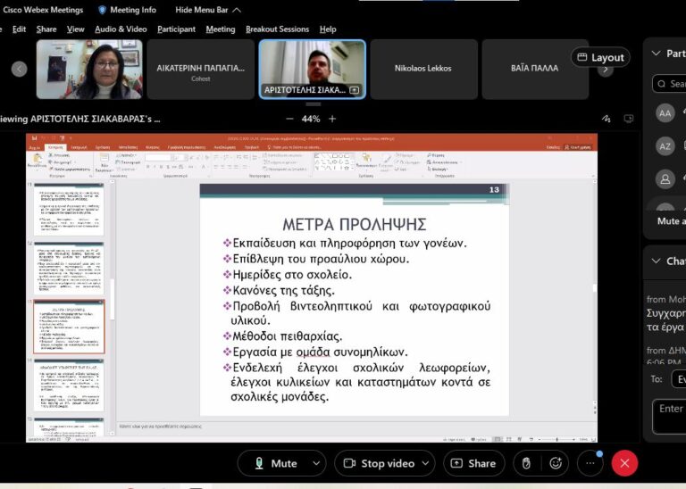Mute the microphone
Image resolution: width=686 pixels, height=489 pixels.
point(275,463)
